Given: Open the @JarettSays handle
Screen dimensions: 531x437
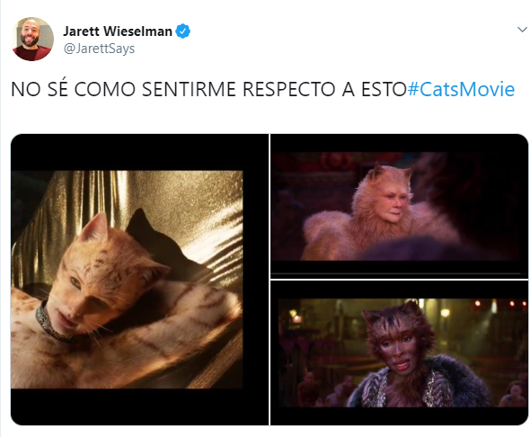Looking at the screenshot, I should coord(99,49).
